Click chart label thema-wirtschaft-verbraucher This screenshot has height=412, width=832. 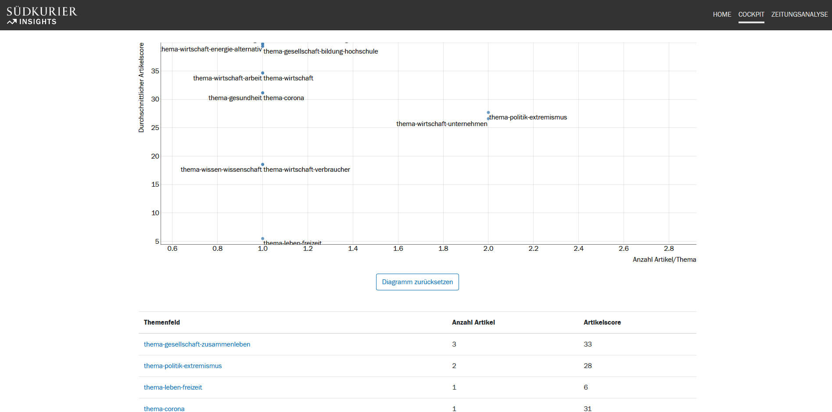coord(307,170)
